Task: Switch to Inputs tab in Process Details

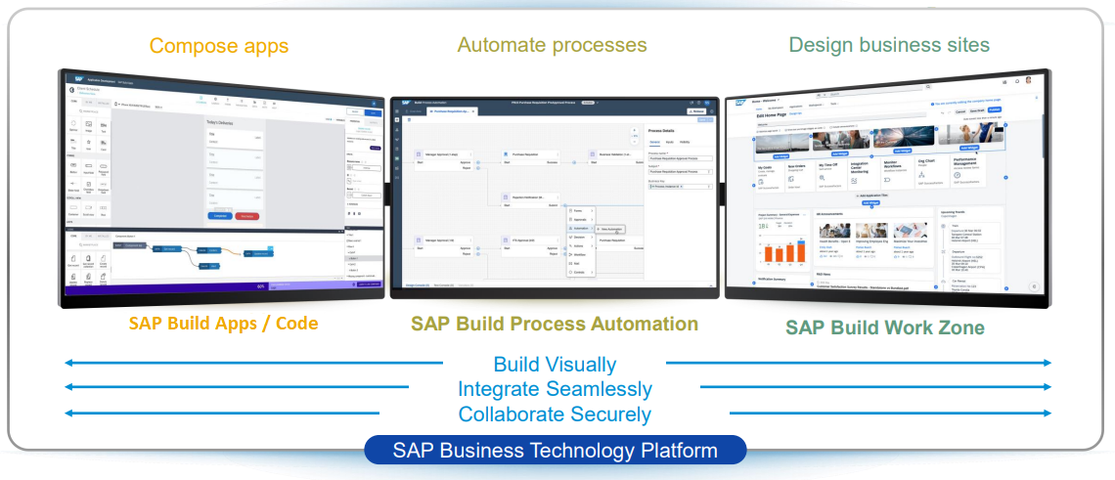Action: [670, 142]
